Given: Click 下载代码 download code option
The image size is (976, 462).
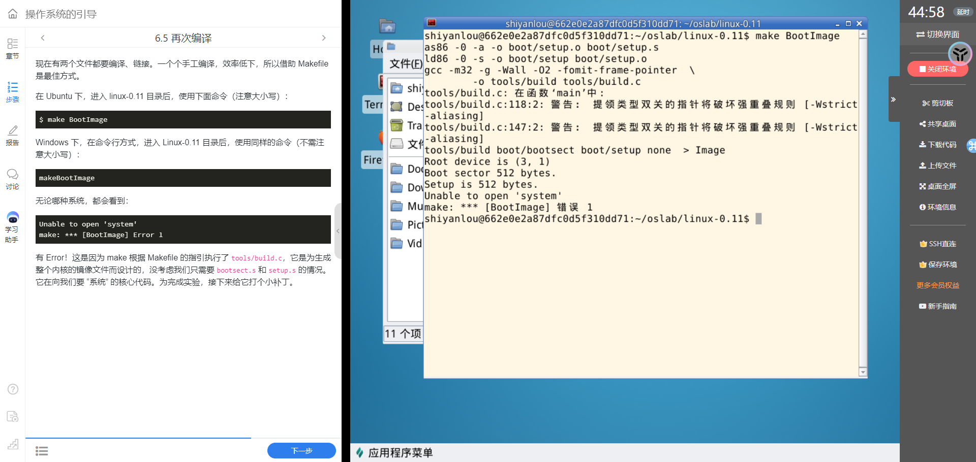Looking at the screenshot, I should click(937, 145).
